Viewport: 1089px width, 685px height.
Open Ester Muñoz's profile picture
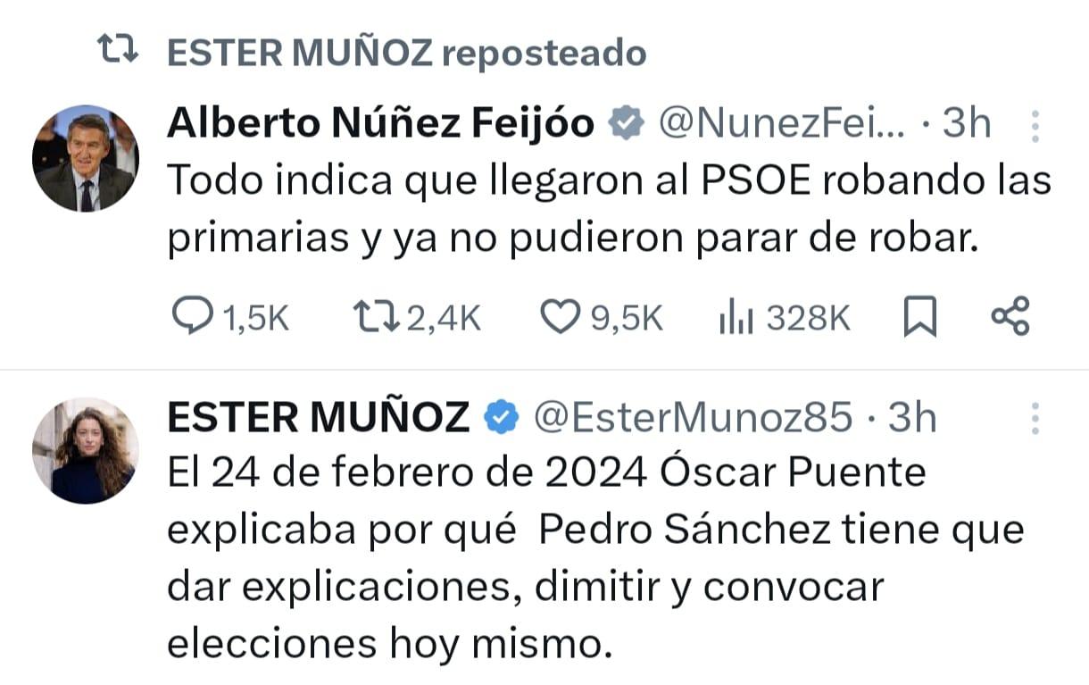point(86,450)
